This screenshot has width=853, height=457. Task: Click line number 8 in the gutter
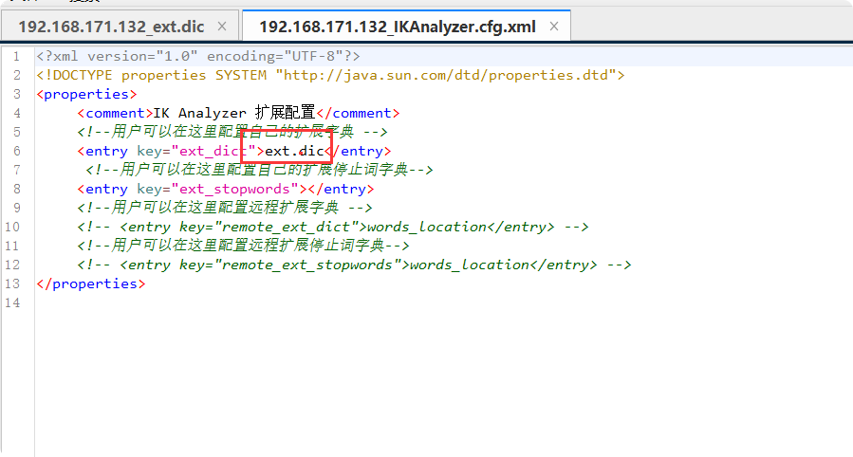(x=17, y=189)
